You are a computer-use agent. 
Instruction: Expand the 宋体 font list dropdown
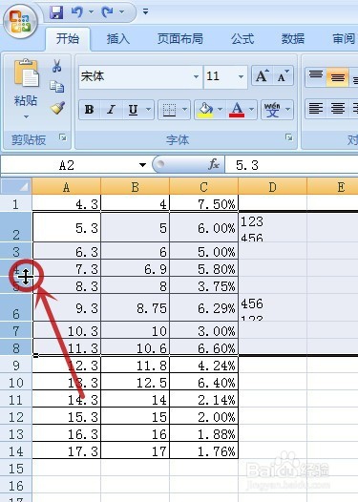coord(196,77)
